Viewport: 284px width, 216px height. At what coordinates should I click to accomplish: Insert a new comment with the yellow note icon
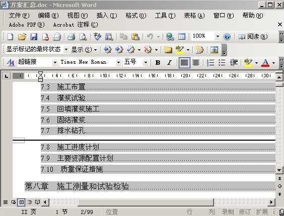pyautogui.click(x=168, y=50)
